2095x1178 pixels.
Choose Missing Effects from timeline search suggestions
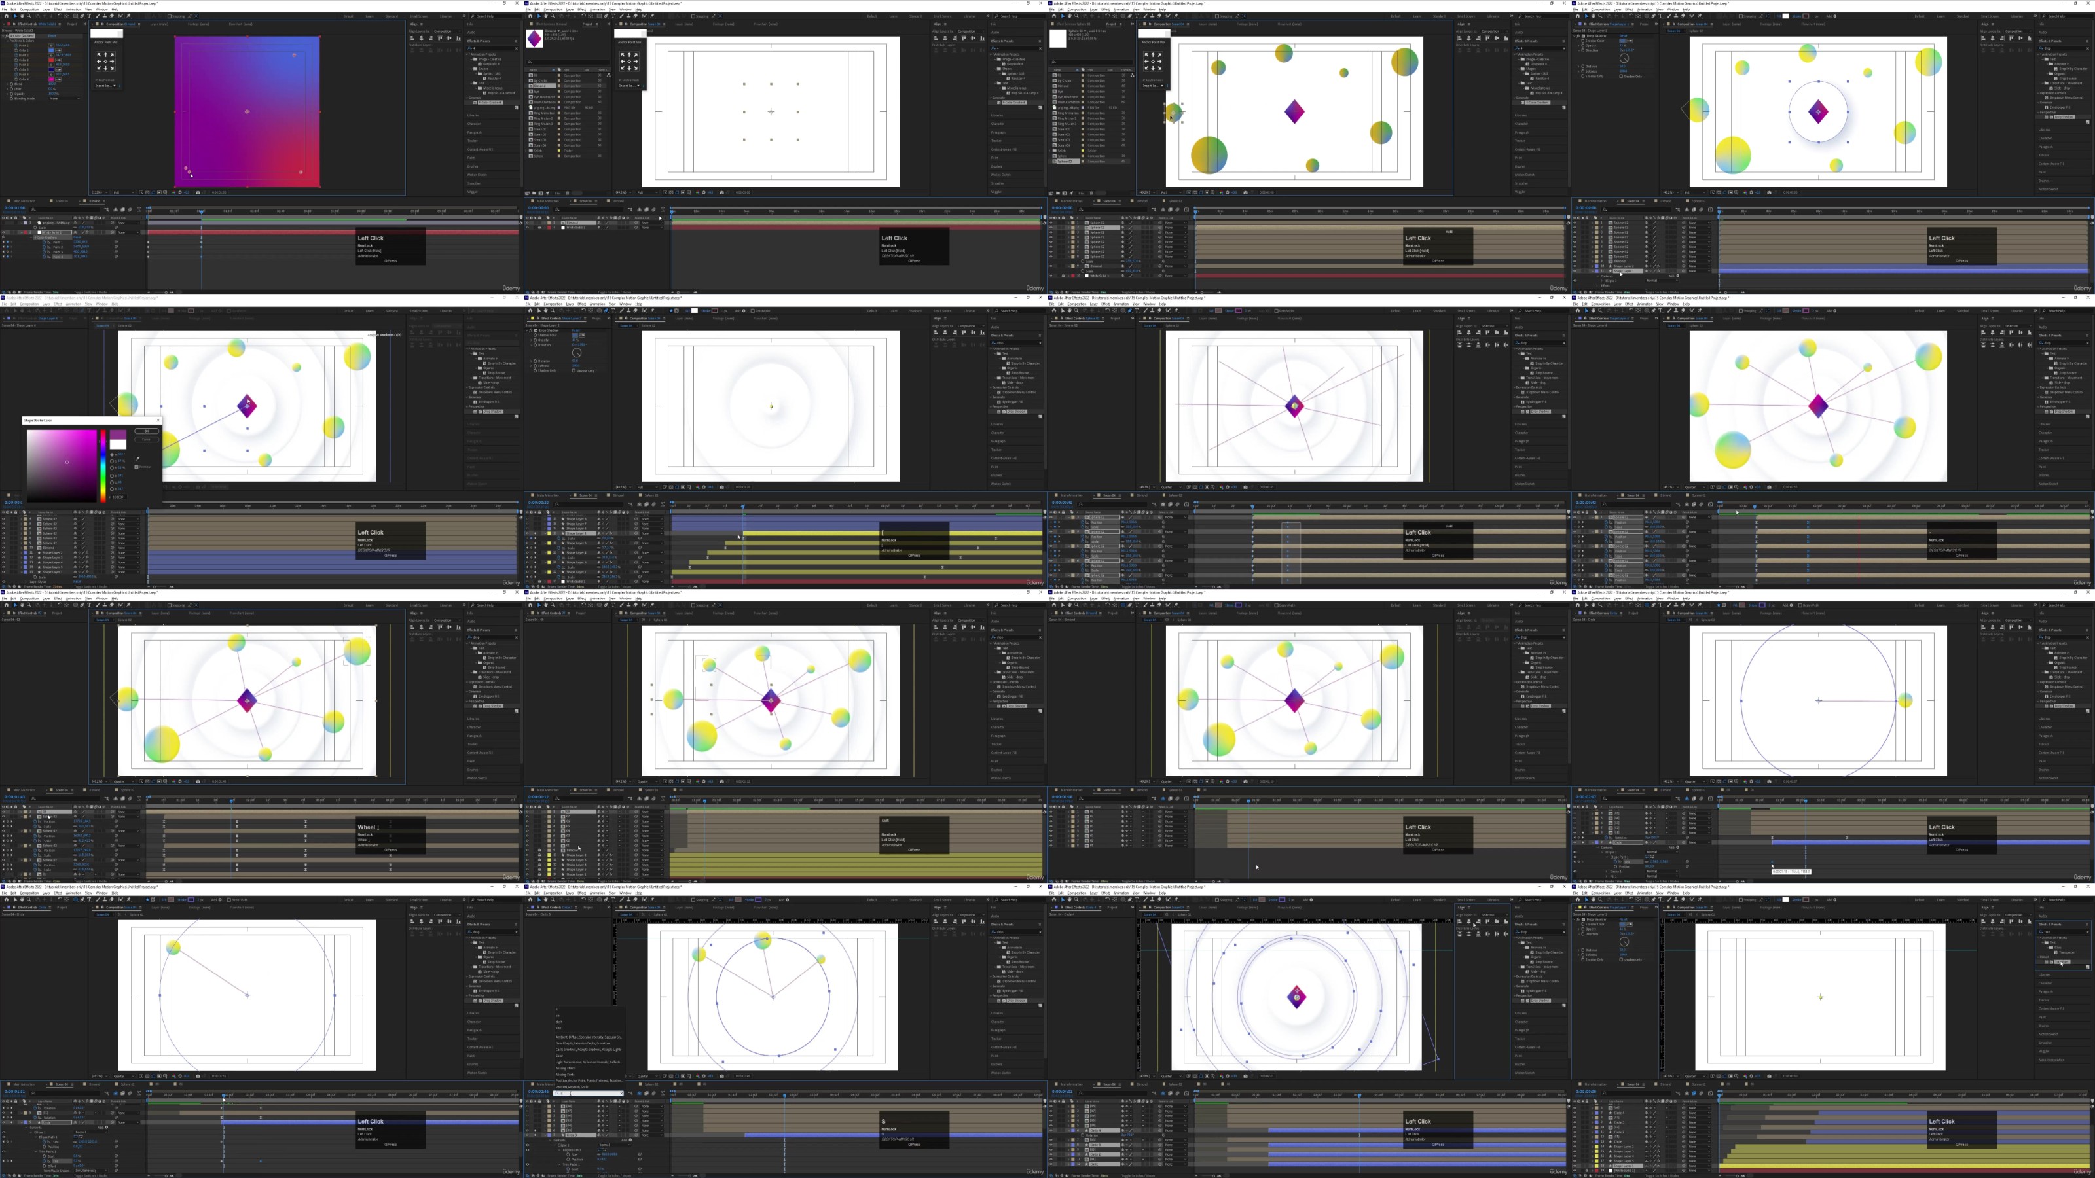click(x=566, y=1068)
